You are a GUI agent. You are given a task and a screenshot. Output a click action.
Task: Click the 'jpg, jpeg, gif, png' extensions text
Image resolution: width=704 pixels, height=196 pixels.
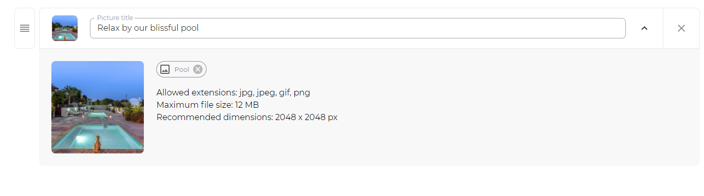[275, 93]
